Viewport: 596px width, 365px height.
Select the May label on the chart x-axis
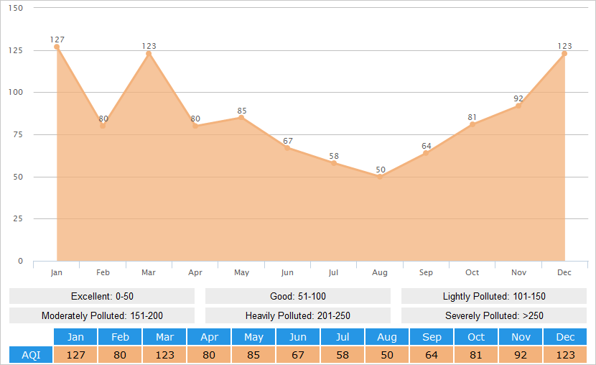coord(241,272)
